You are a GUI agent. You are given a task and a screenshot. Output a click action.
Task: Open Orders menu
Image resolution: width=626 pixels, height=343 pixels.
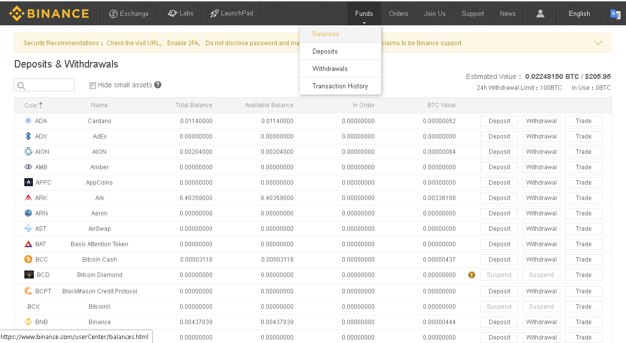[x=399, y=13]
